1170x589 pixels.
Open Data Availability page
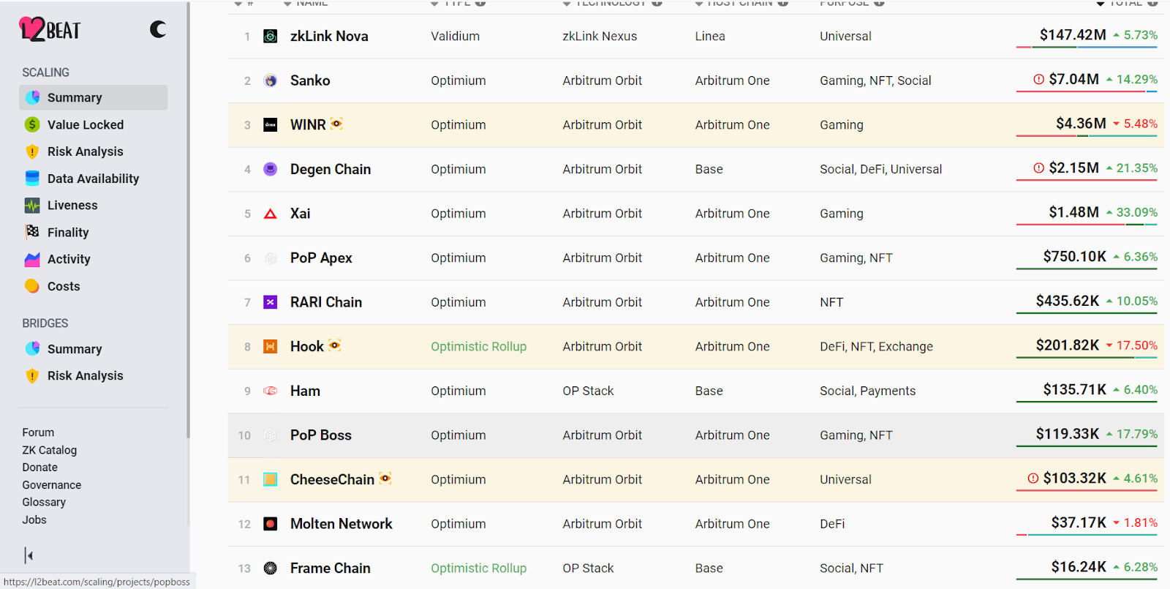pos(93,179)
